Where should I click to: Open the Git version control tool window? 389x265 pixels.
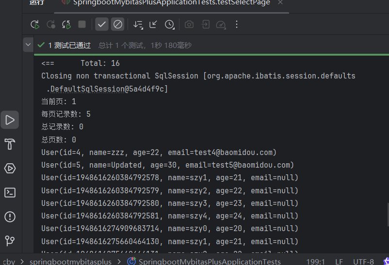coord(10,241)
